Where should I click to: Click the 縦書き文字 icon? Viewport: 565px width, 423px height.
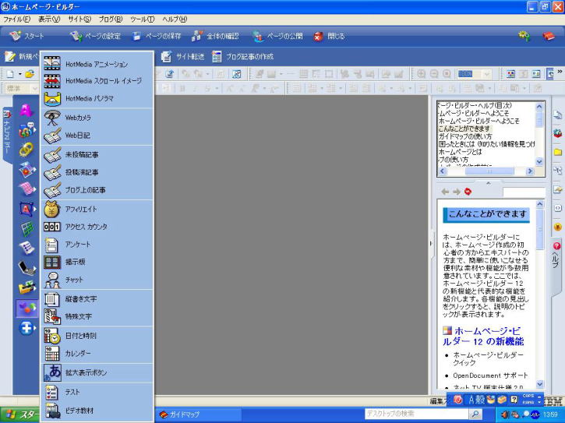(52, 298)
